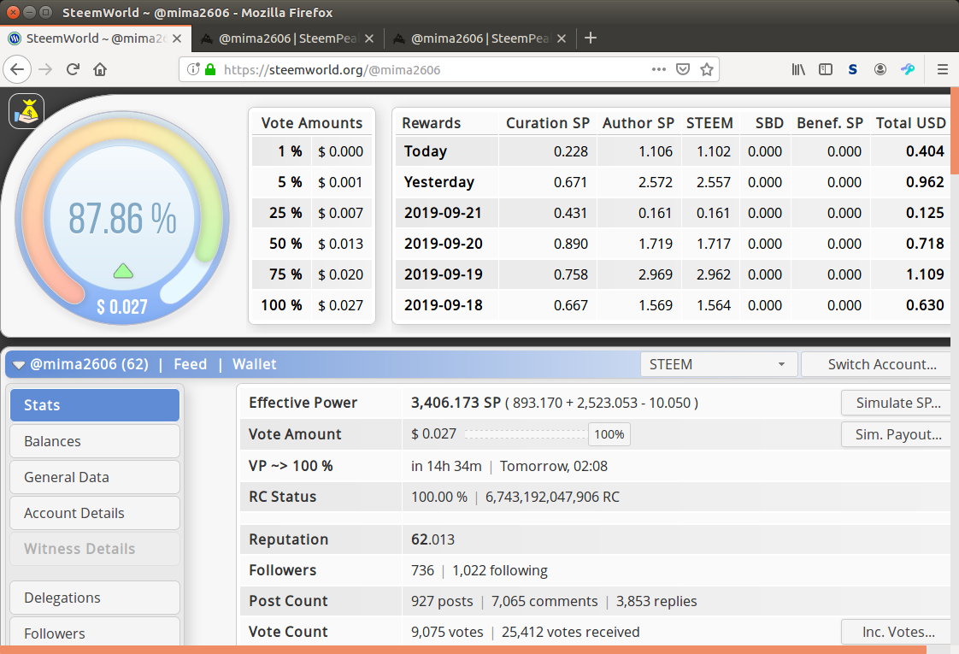This screenshot has width=959, height=654.
Task: Click the browser forward arrow
Action: [45, 69]
